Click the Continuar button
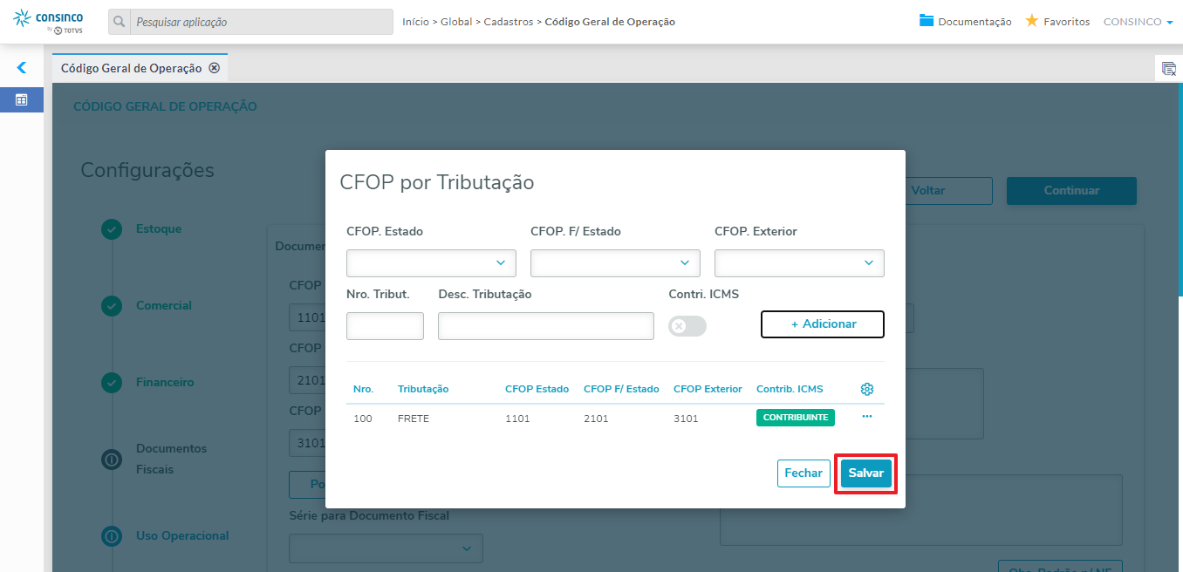 (x=1071, y=191)
